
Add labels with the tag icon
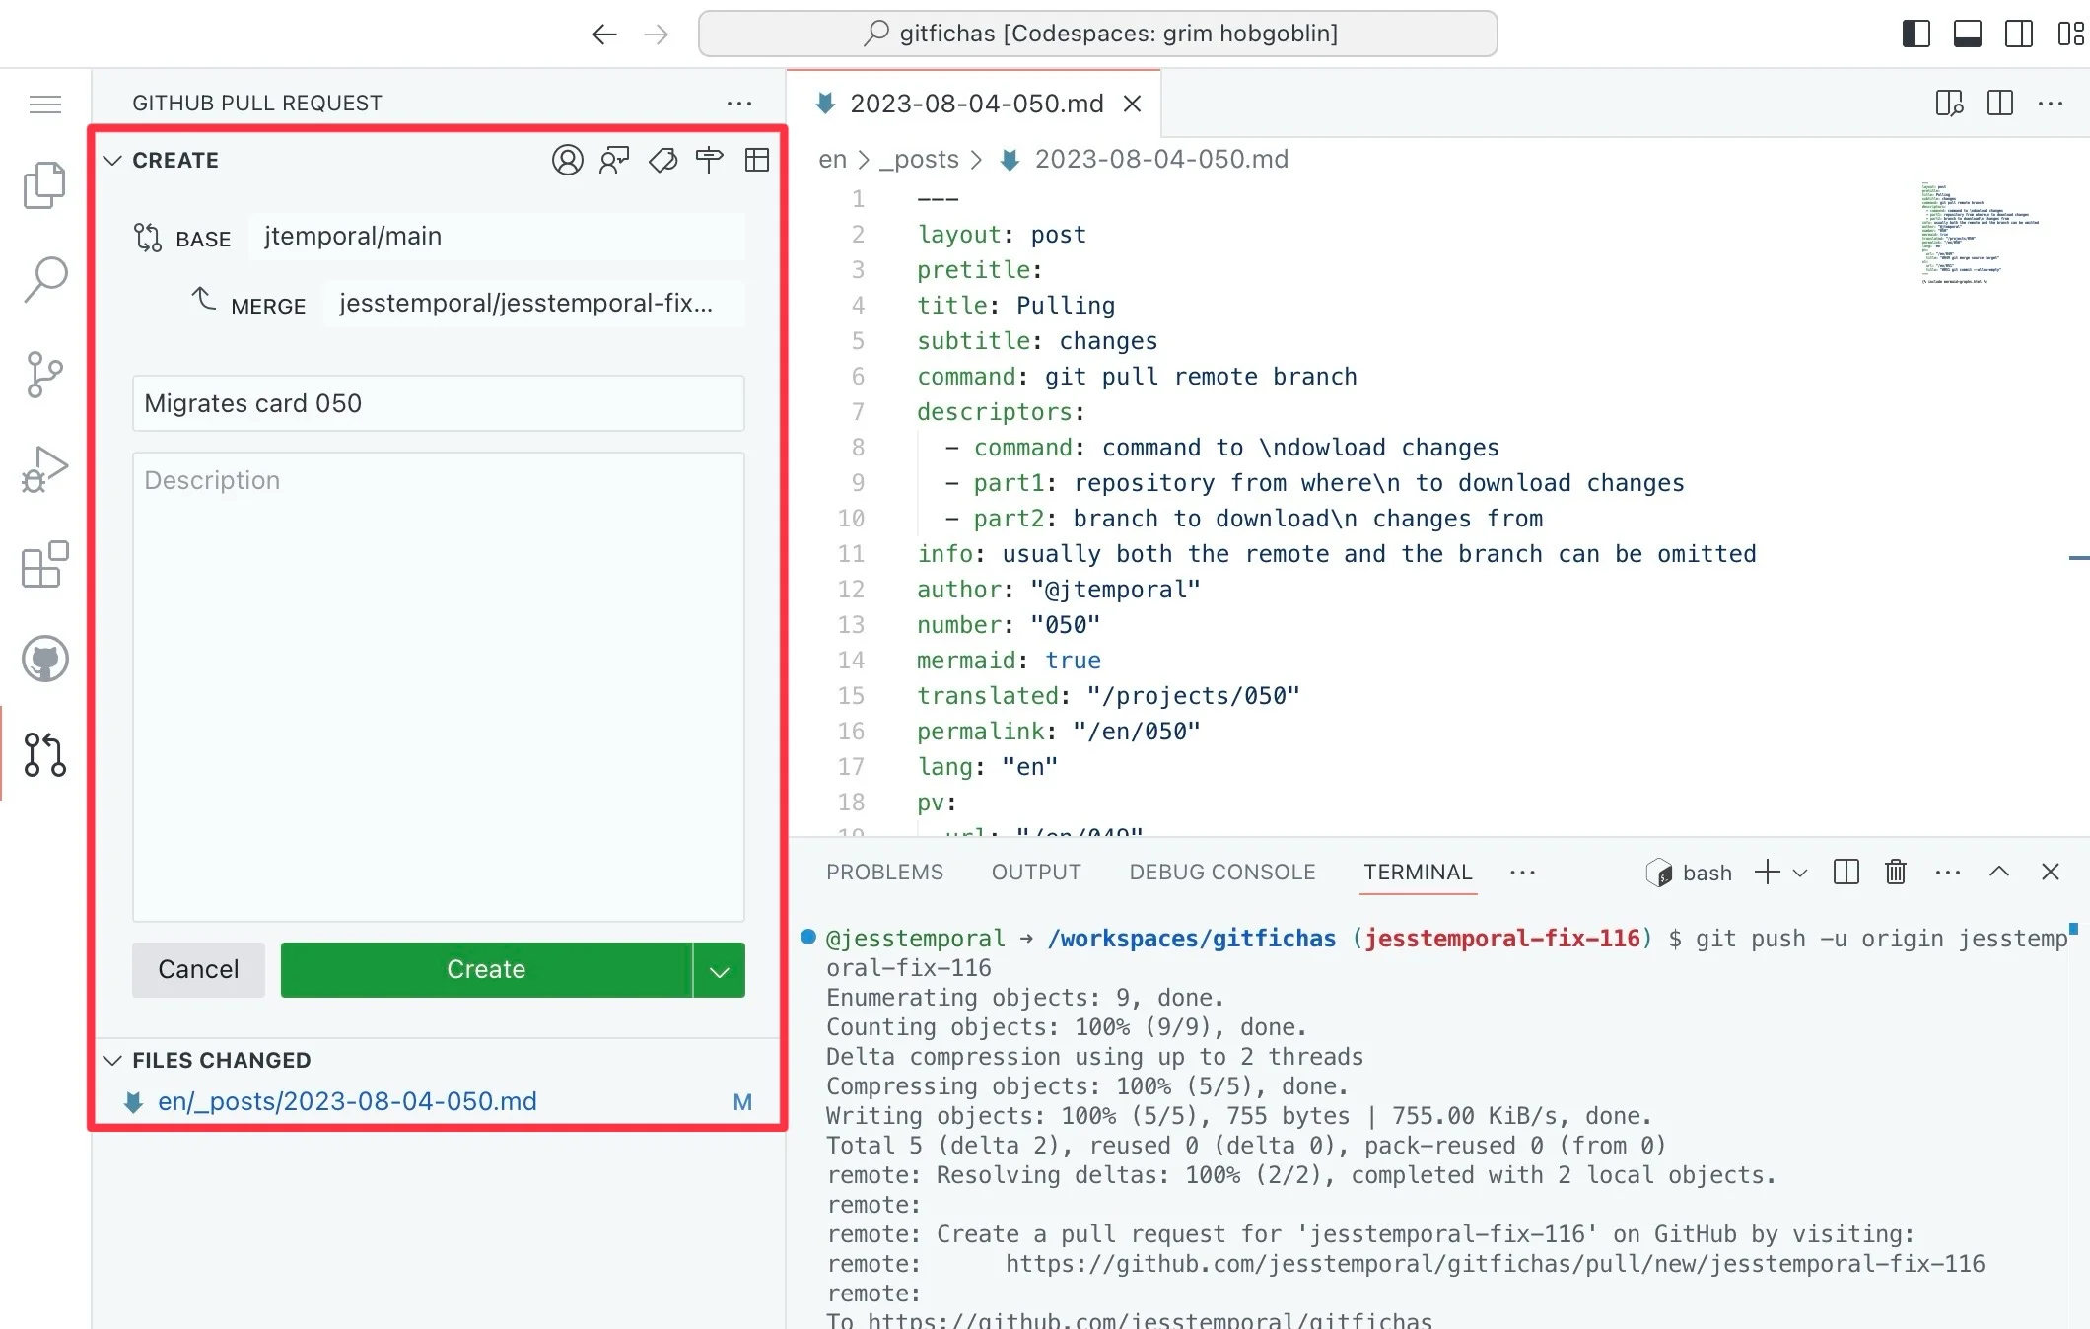(662, 160)
